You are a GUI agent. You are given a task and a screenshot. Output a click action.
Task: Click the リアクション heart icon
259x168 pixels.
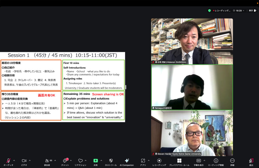tap(80, 161)
